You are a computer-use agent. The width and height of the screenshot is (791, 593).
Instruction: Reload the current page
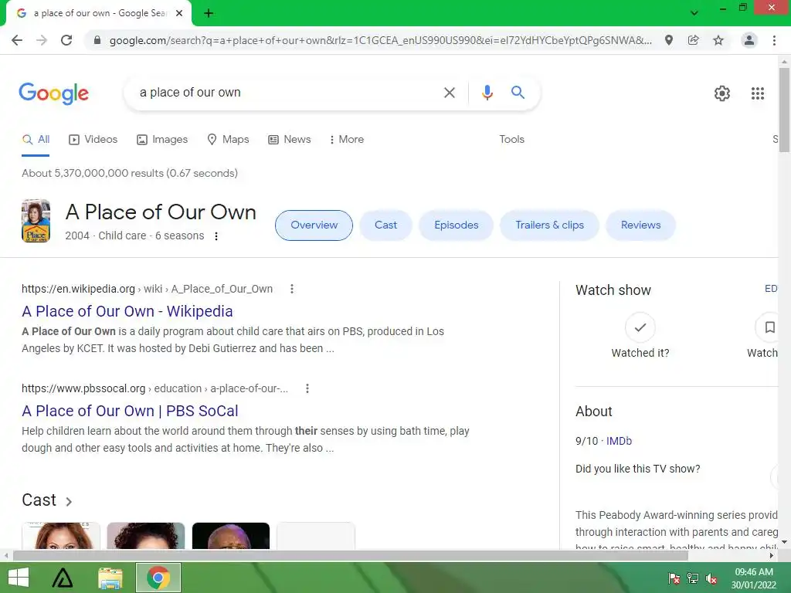click(66, 40)
